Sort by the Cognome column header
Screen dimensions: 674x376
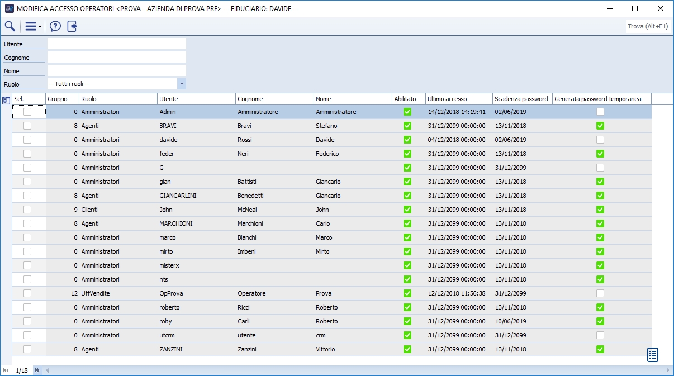click(274, 99)
